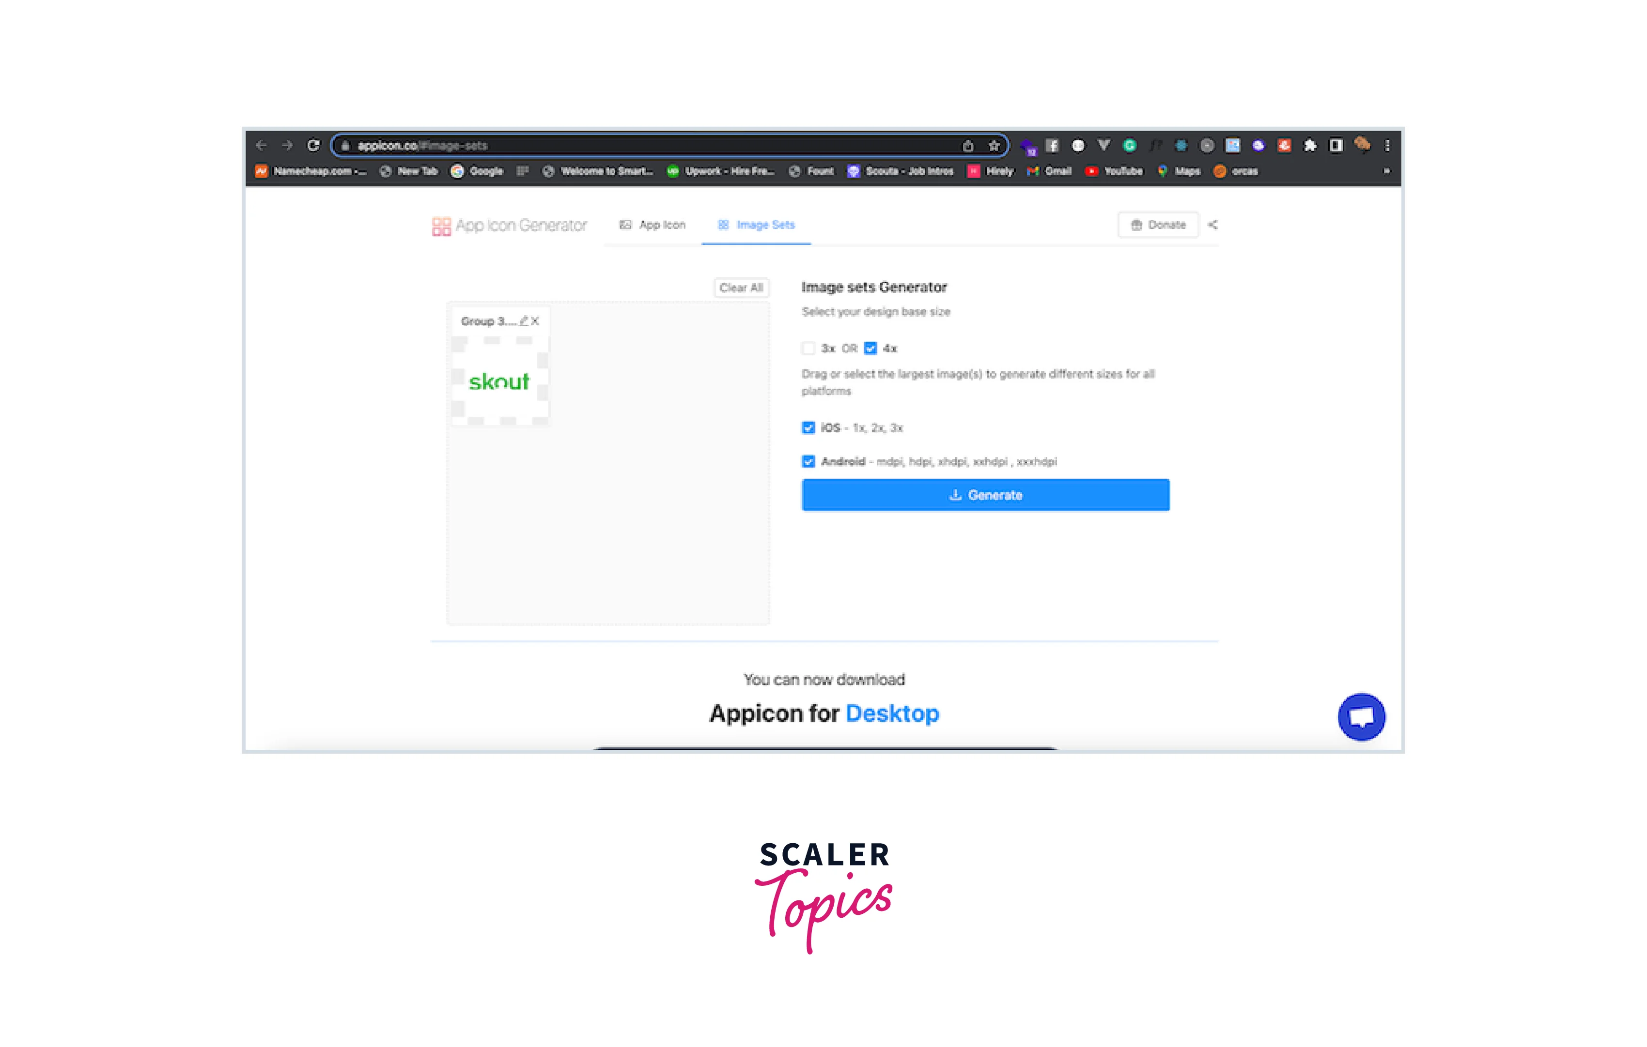
Task: Toggle the Android platform checkbox
Action: pos(808,462)
